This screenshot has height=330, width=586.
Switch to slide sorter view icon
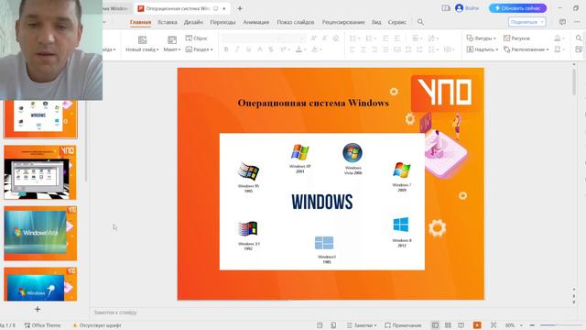(x=448, y=325)
